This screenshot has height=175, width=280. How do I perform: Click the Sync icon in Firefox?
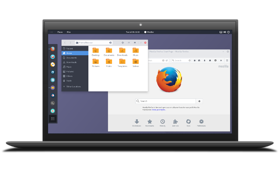[x=189, y=122]
